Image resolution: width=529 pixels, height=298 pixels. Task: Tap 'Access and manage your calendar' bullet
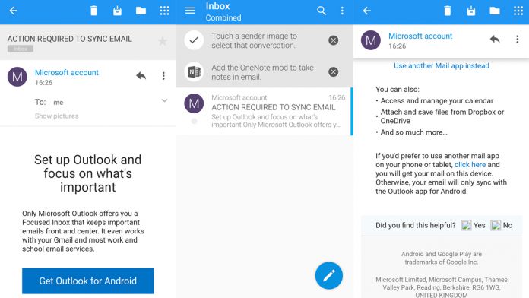[437, 100]
